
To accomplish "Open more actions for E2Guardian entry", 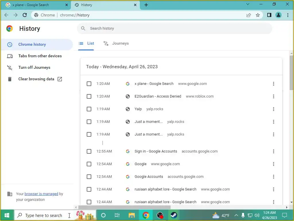I will pyautogui.click(x=274, y=96).
